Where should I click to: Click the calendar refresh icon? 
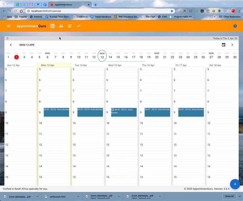[x=7, y=39]
